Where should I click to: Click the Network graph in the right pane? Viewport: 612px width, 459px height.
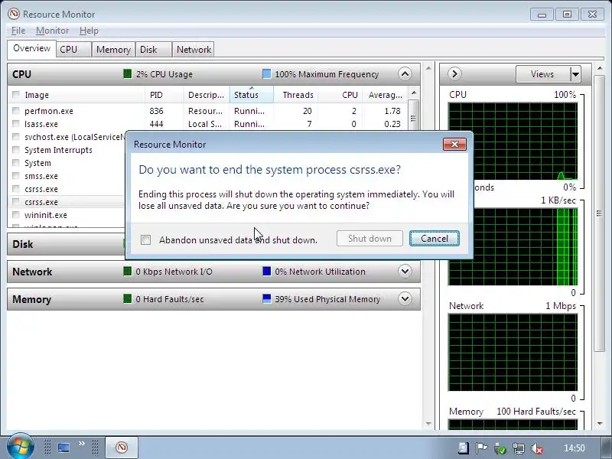[513, 352]
